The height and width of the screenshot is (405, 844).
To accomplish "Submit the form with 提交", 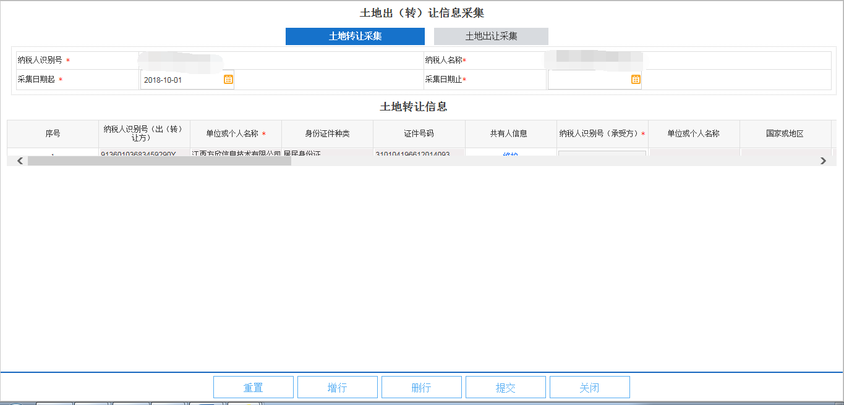I will [506, 387].
